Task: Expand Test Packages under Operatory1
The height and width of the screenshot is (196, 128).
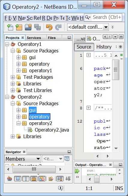Action: (x=13, y=77)
